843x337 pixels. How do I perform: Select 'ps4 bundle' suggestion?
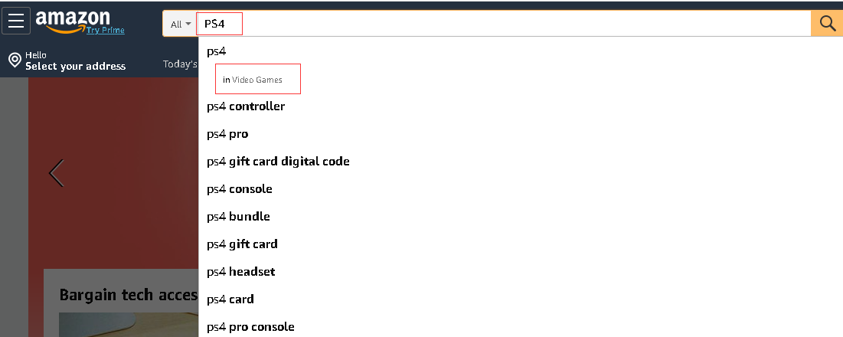click(238, 217)
